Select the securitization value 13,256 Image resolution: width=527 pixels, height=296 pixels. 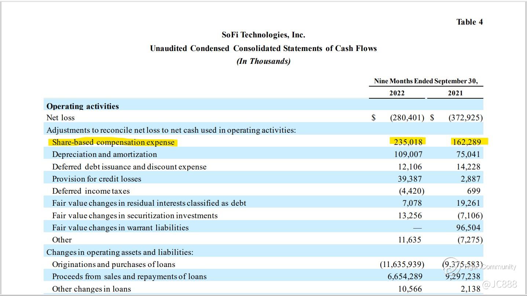pos(410,216)
